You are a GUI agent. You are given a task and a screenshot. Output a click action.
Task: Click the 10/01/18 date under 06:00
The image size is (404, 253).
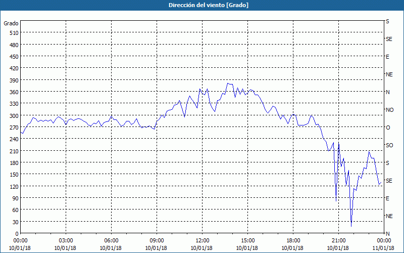(111, 248)
